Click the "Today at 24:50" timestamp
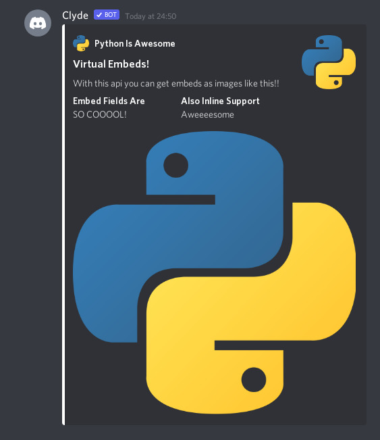The image size is (380, 440). [x=151, y=16]
